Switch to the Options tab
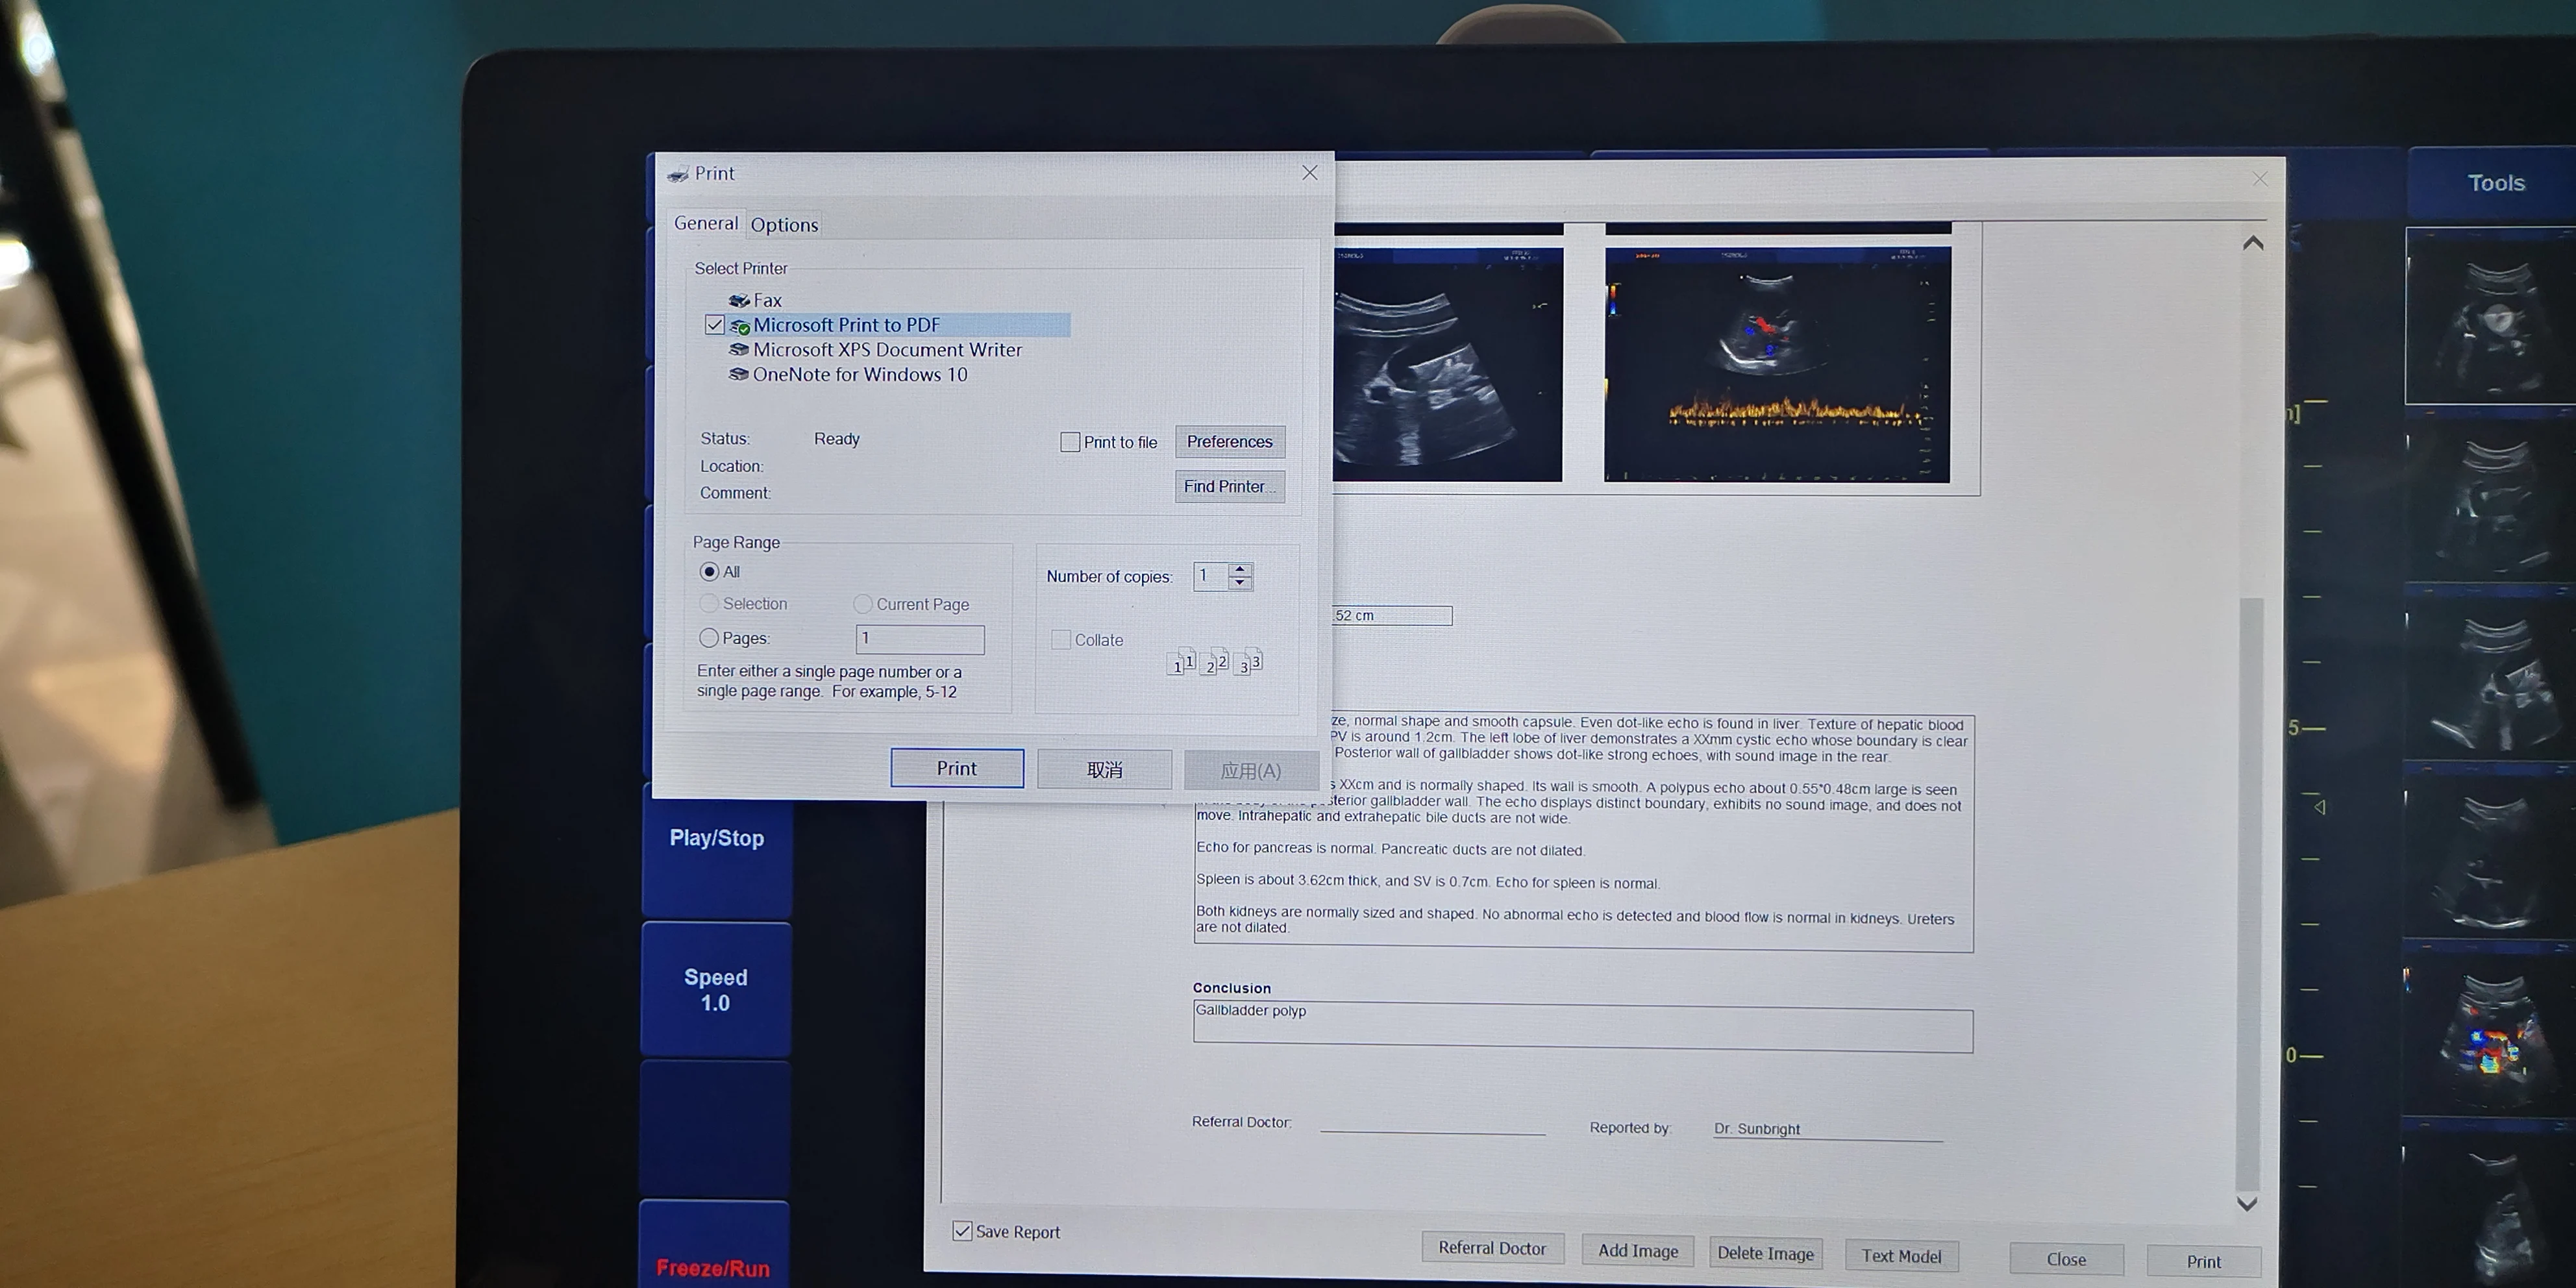 784,225
